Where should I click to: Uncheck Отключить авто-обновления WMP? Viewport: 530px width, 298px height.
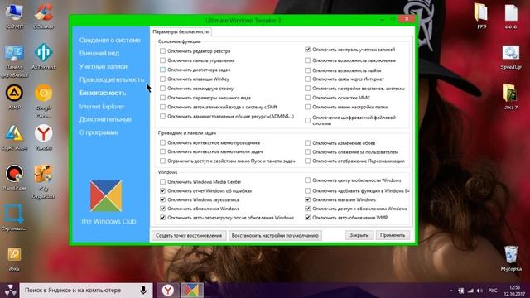click(307, 218)
